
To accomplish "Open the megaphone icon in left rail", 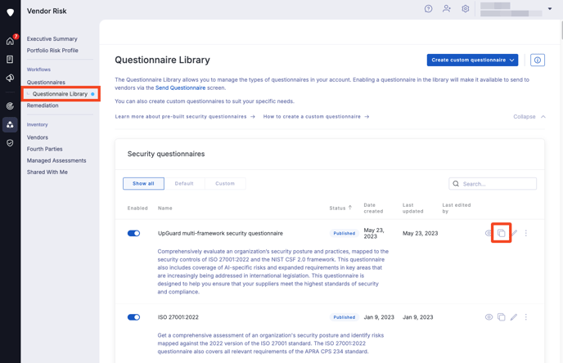I will [x=10, y=78].
